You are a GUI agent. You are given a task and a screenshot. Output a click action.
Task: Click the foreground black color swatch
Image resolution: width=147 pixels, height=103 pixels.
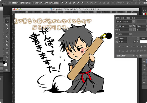coord(4,62)
